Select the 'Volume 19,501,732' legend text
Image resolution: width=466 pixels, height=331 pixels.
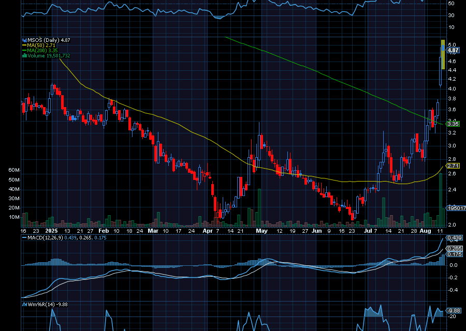click(x=49, y=55)
